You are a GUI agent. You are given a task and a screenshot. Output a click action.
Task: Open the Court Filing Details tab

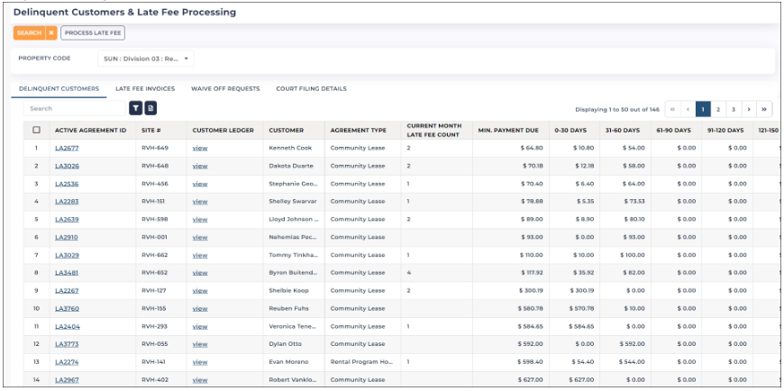coord(311,89)
